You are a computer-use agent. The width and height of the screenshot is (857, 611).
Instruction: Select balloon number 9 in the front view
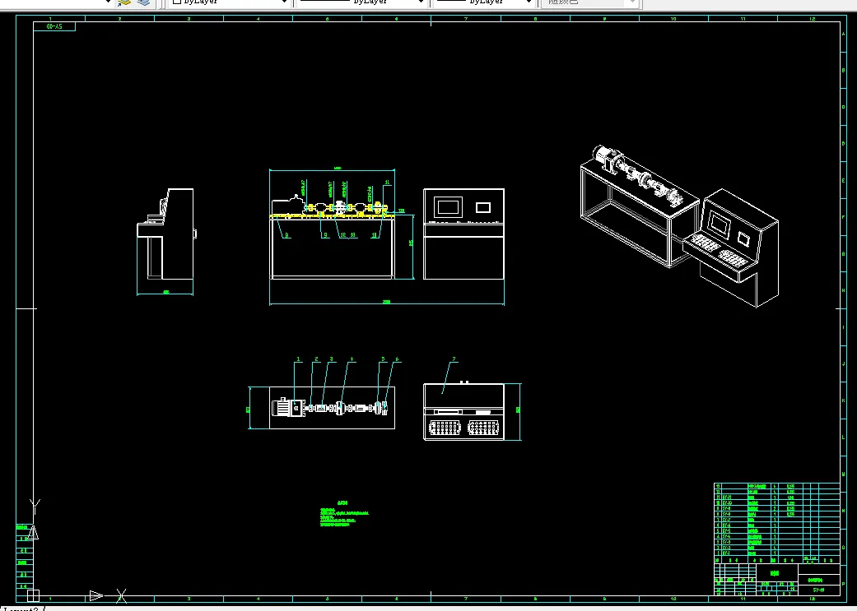326,235
